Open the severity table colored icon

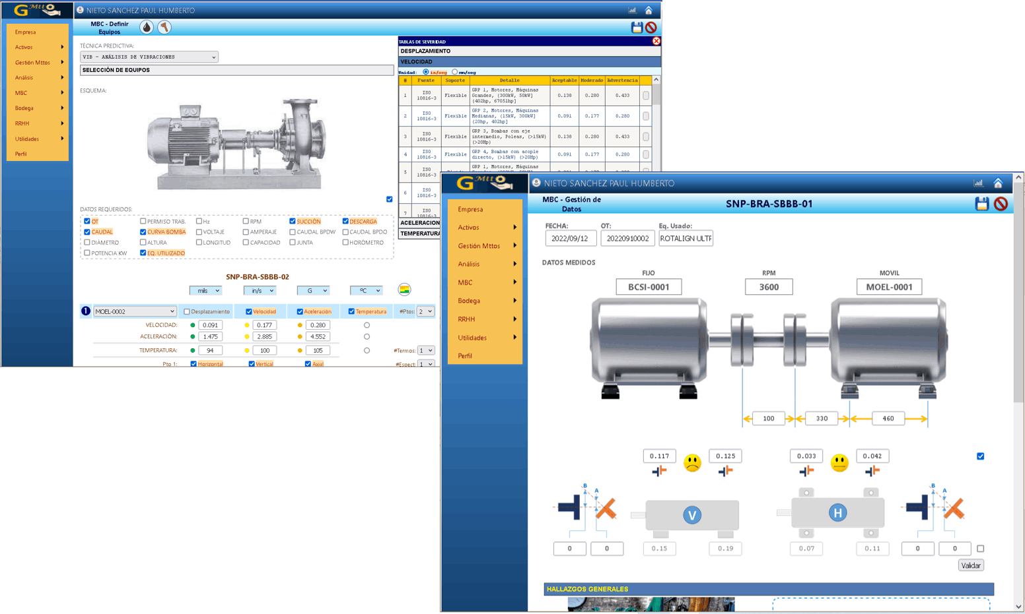click(404, 290)
